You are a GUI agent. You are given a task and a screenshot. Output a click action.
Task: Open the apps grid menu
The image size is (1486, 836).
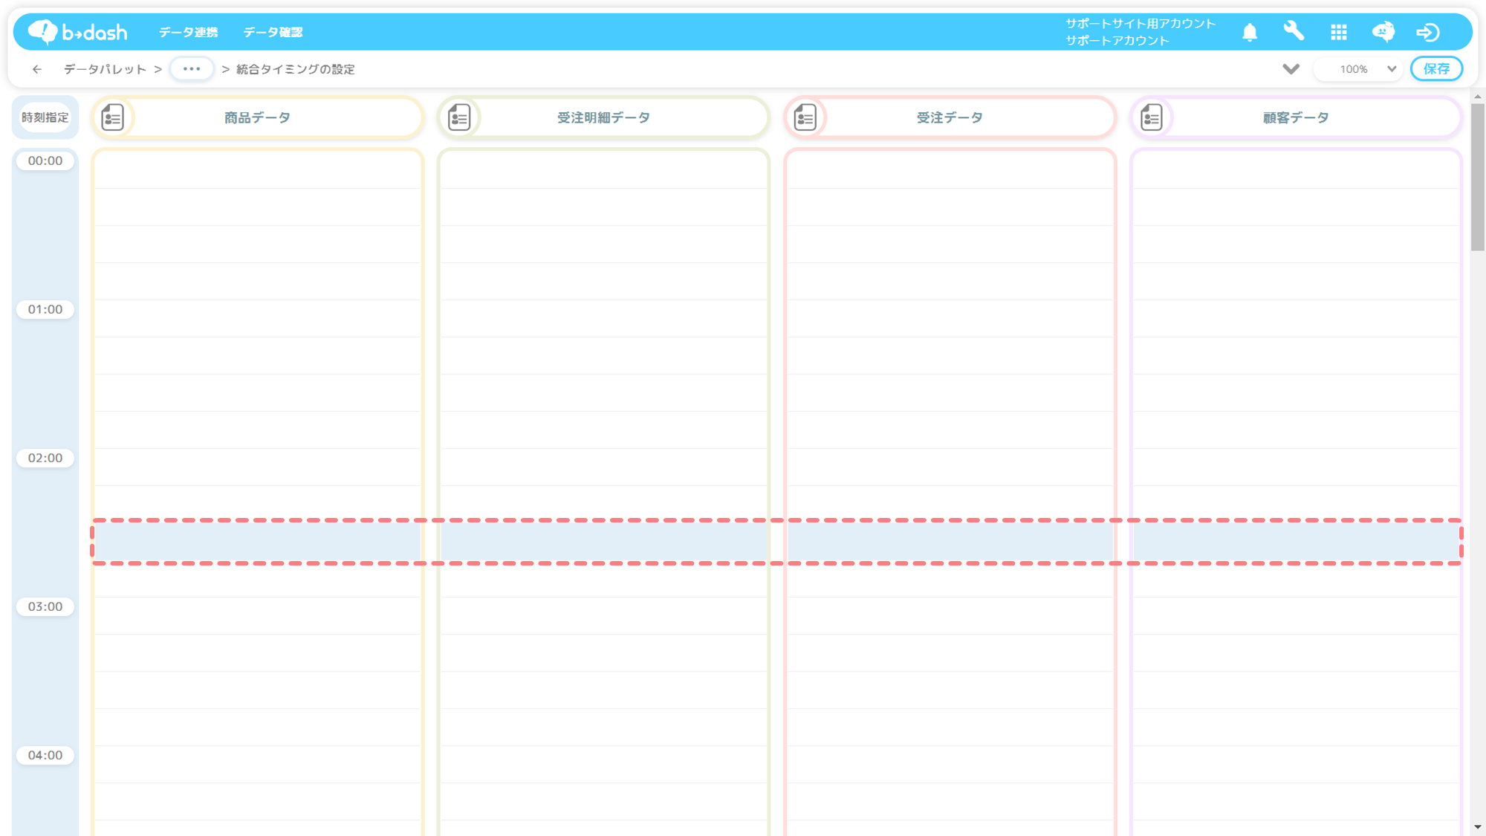point(1339,32)
